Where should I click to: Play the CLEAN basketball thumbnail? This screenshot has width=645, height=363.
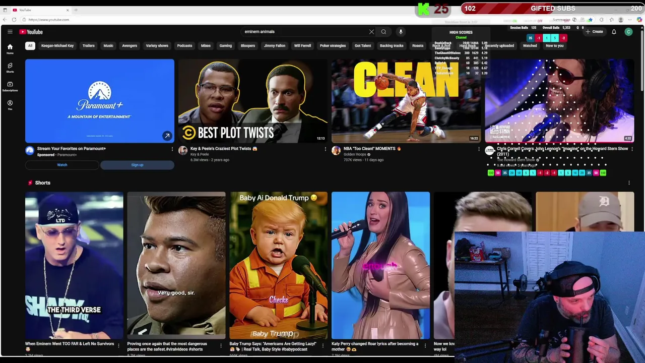tap(406, 101)
